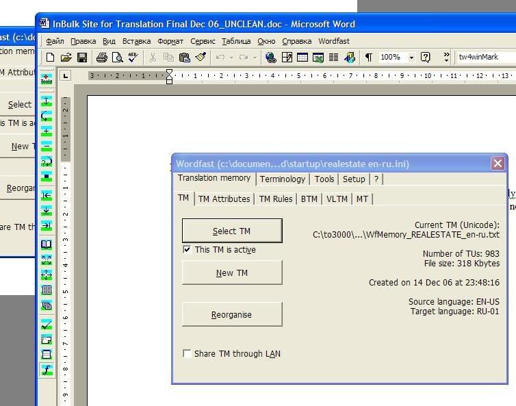Untick 'This TM is active' checkbox

pos(187,250)
